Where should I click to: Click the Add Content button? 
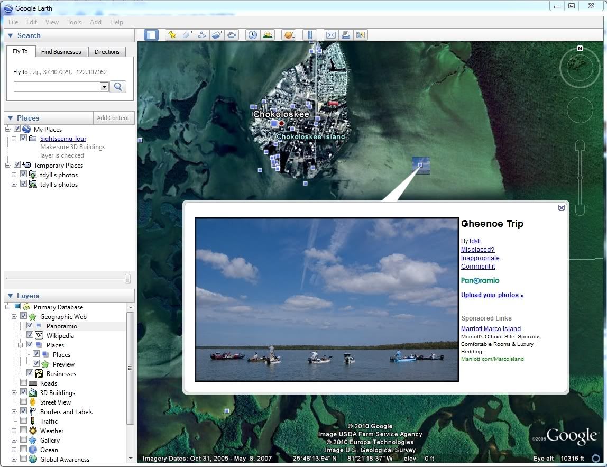[x=114, y=118]
